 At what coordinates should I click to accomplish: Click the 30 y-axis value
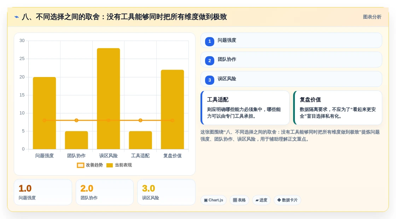[x=22, y=41]
